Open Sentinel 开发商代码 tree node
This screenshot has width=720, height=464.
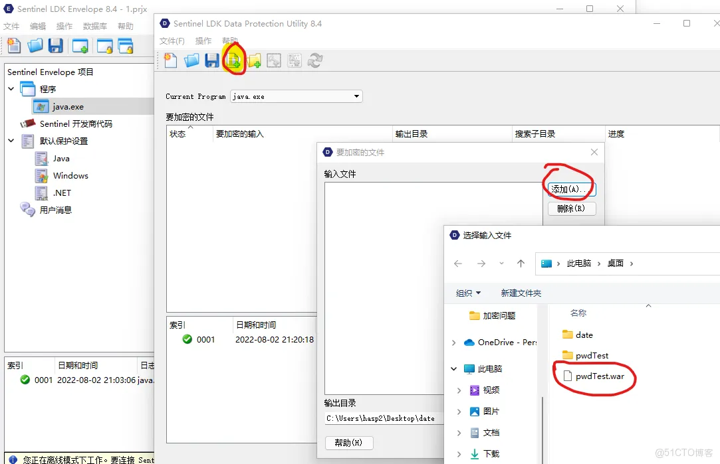pyautogui.click(x=76, y=123)
